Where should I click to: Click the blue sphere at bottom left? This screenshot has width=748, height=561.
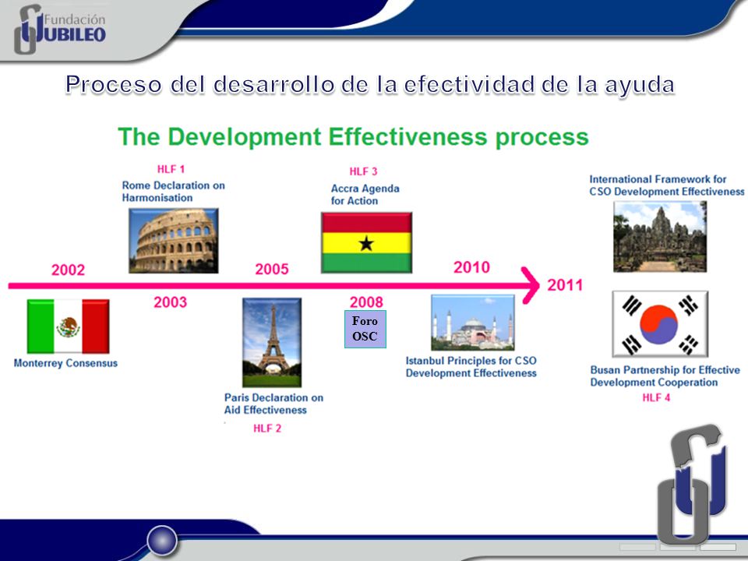[x=162, y=541]
